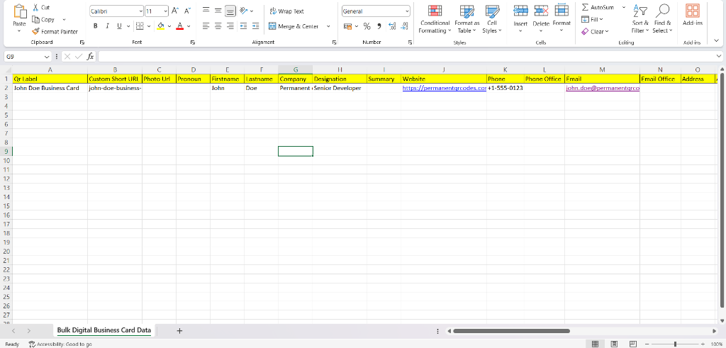Open the Name Box dropdown
This screenshot has height=348, width=726.
pos(46,57)
